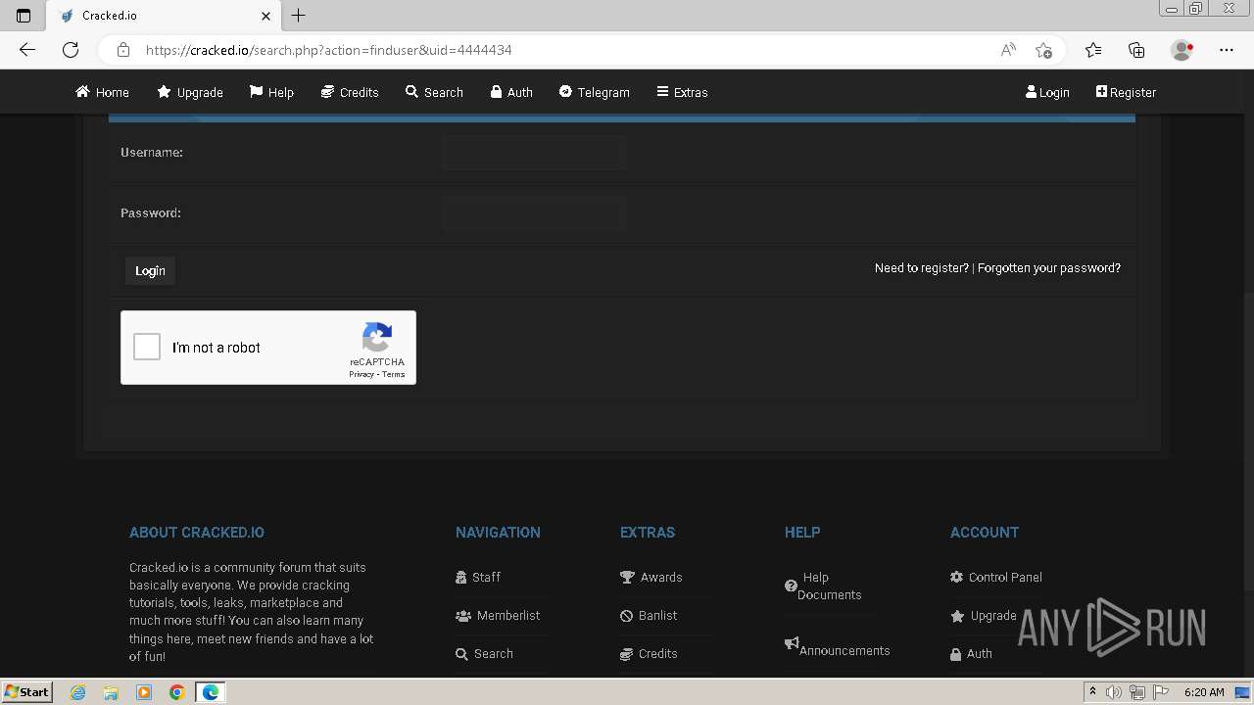Open Credits in footer extras
This screenshot has width=1254, height=705.
coord(649,653)
